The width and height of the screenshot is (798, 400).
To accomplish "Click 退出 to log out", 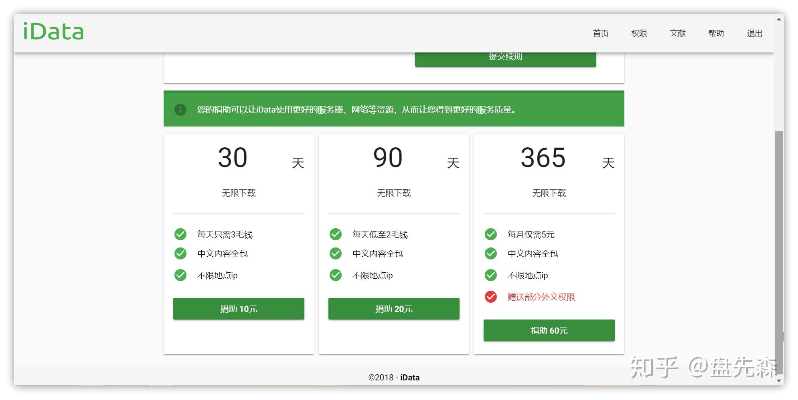I will (x=755, y=33).
